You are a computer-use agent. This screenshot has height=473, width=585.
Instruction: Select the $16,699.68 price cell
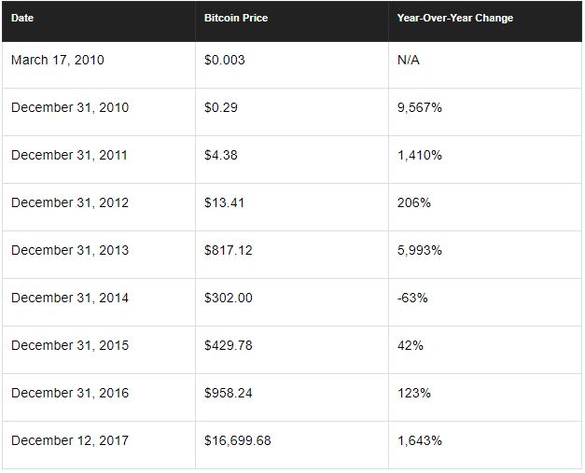(x=237, y=440)
